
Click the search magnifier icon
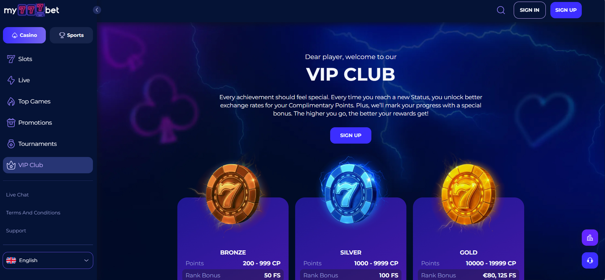coord(501,10)
